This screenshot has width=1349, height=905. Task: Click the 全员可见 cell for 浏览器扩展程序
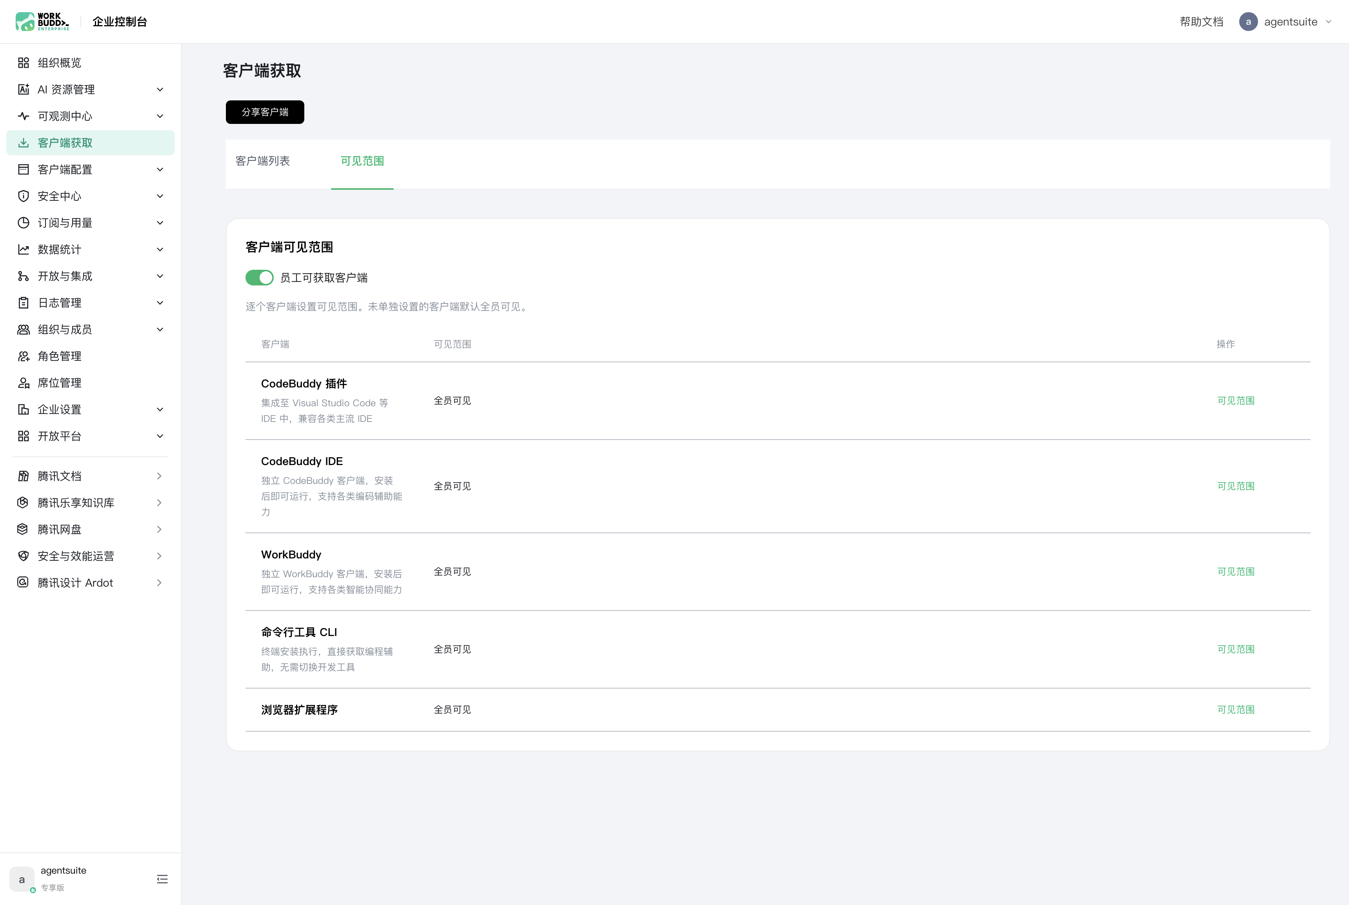pyautogui.click(x=453, y=709)
